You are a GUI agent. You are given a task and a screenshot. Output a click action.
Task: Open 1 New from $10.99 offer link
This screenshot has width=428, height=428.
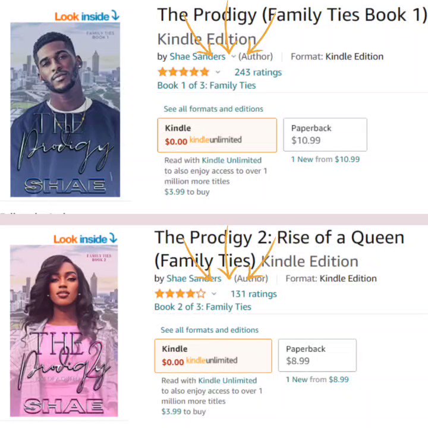tap(325, 159)
